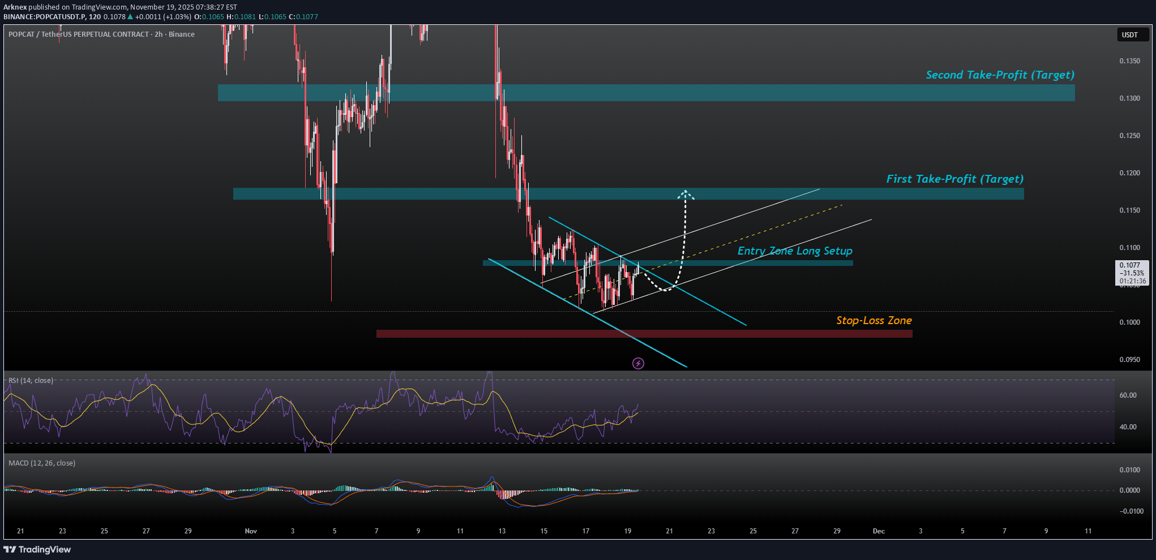Click the current price label 0.1077
Viewport: 1156px width, 560px height.
(x=1132, y=265)
